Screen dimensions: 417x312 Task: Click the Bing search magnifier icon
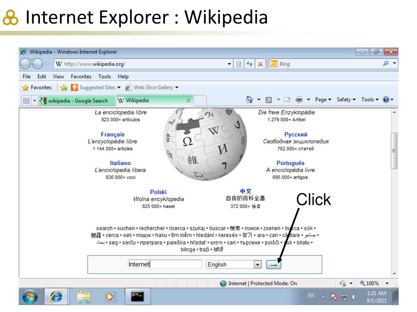coord(386,63)
